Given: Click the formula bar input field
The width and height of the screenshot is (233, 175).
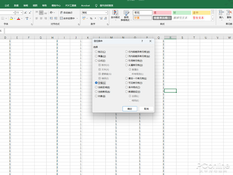Looking at the screenshot, I should pos(119,31).
